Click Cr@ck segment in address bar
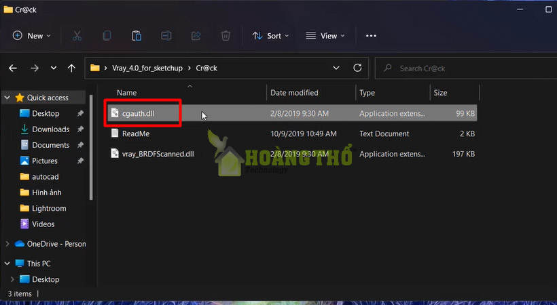The width and height of the screenshot is (557, 305). tap(206, 68)
